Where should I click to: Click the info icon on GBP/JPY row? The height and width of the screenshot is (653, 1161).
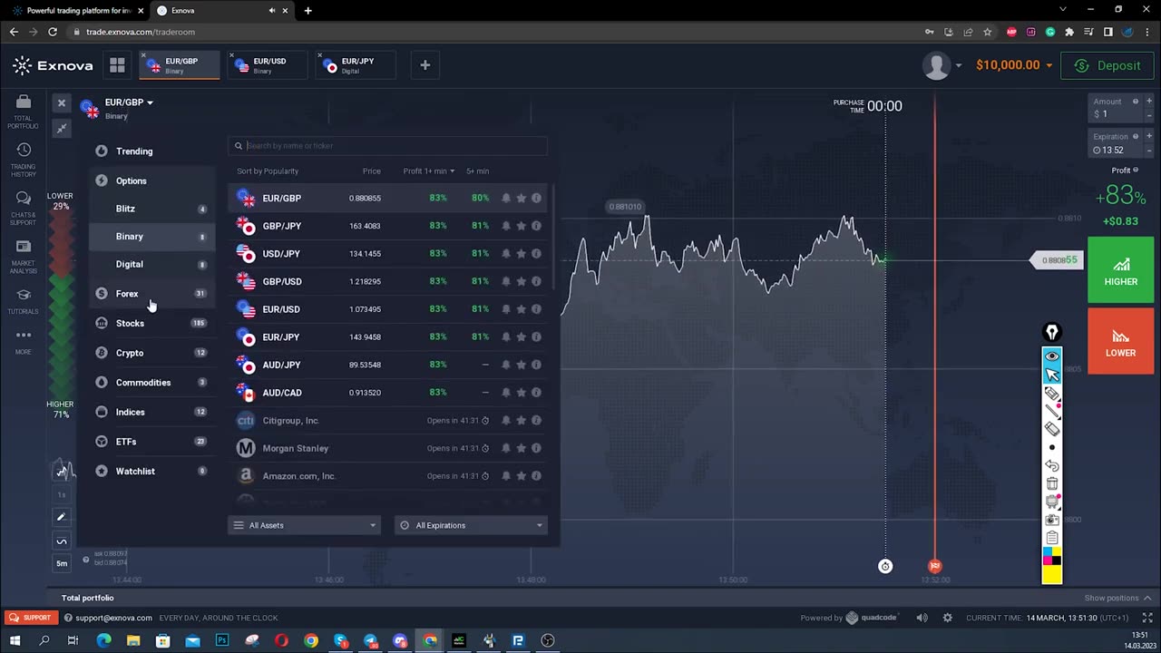(x=536, y=226)
